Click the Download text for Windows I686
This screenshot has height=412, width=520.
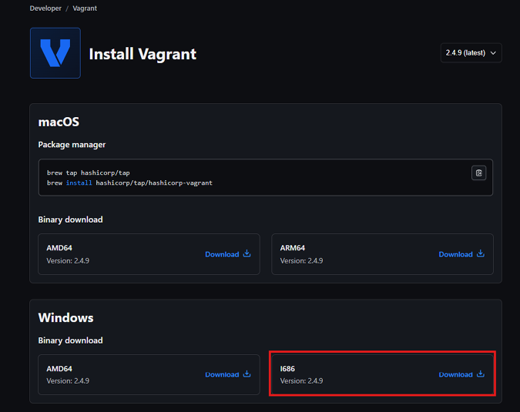tap(455, 375)
